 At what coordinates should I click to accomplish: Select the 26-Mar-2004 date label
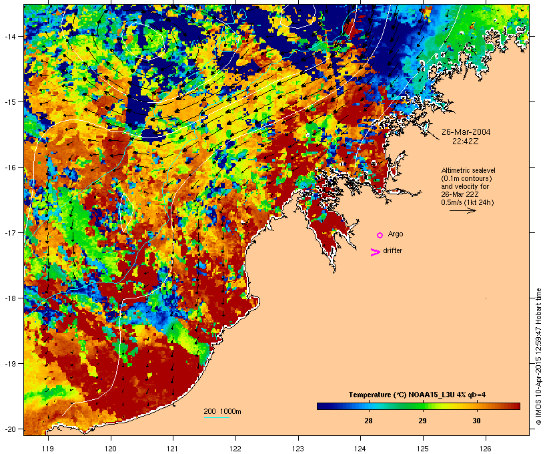[466, 132]
